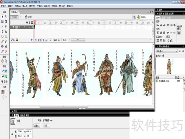Click distribute top edge icon
185x139 pixels.
(x=158, y=33)
